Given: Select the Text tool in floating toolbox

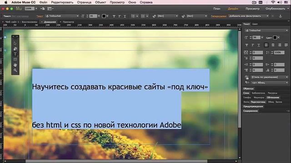Looking at the screenshot, I should click(x=15, y=54).
